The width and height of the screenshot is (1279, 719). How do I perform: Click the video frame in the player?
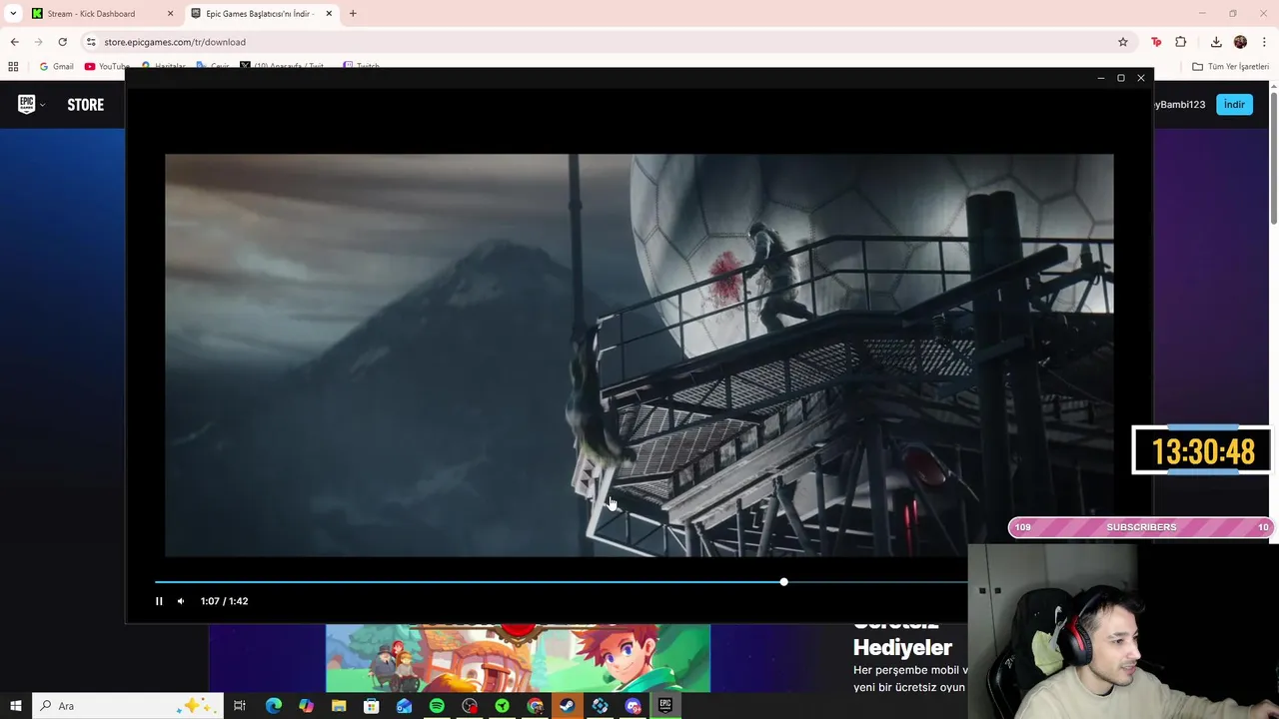tap(639, 355)
